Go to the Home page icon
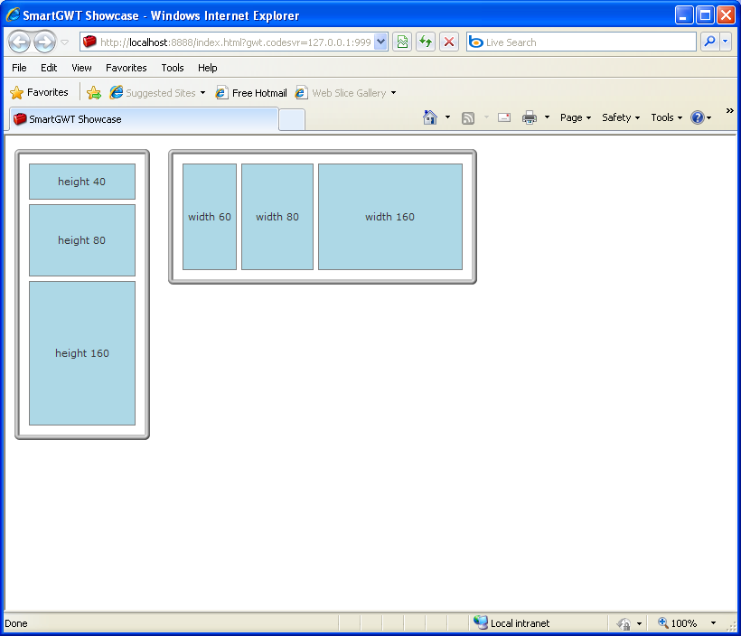This screenshot has width=741, height=636. 429,117
